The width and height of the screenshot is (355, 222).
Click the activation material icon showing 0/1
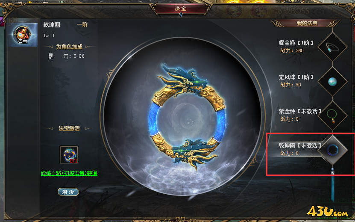click(x=69, y=155)
